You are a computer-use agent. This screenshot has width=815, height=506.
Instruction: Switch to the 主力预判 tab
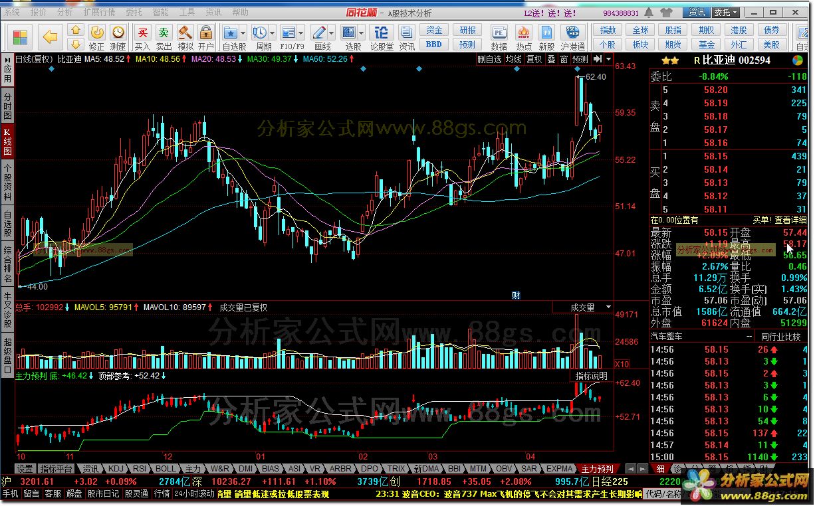(597, 469)
